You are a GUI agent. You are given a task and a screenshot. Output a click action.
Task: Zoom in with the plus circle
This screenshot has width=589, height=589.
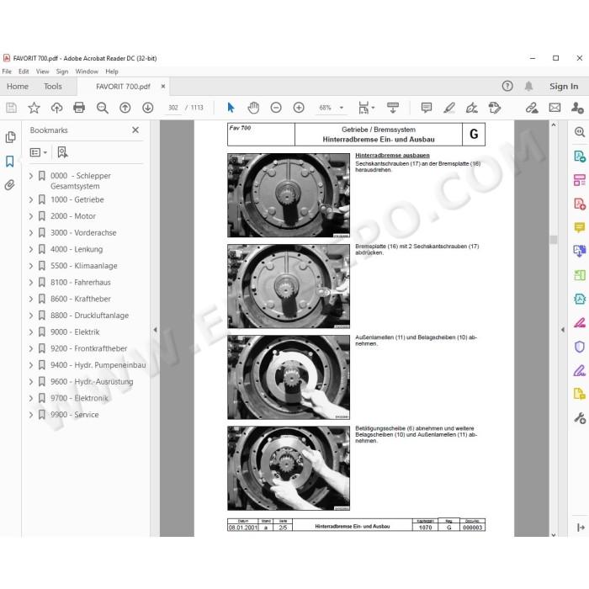(x=299, y=108)
